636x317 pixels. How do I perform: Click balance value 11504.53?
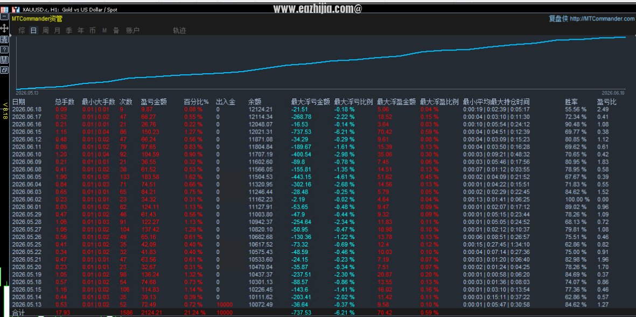click(x=261, y=177)
